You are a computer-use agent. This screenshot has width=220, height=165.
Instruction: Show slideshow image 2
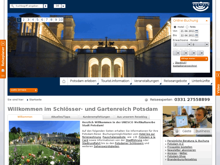24,20
